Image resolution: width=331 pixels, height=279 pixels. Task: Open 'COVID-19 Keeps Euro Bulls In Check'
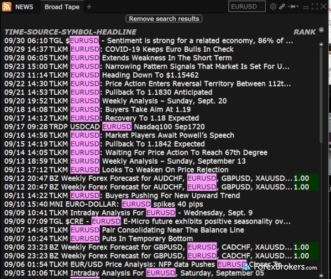tap(119, 49)
